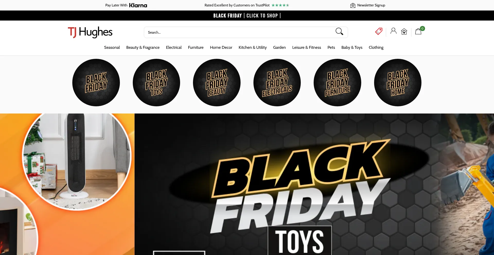Select the Black Friday Home circle
The width and height of the screenshot is (494, 255).
pyautogui.click(x=398, y=82)
